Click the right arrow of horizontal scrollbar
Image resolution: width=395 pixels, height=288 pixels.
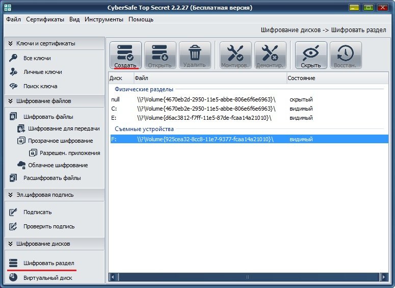pyautogui.click(x=384, y=277)
